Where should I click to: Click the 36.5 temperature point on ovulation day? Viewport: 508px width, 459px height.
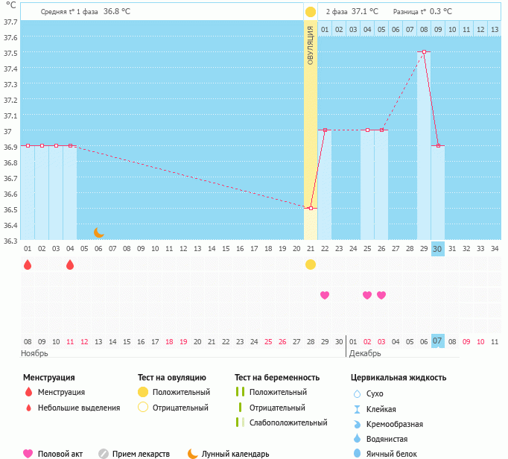coord(311,209)
